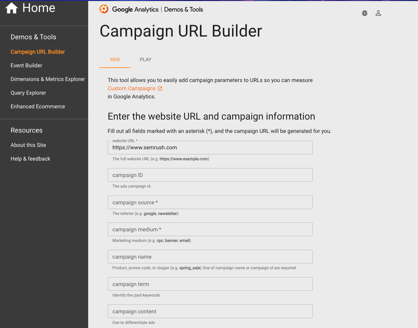
Task: Open Query Explorer in sidebar
Action: (x=28, y=93)
